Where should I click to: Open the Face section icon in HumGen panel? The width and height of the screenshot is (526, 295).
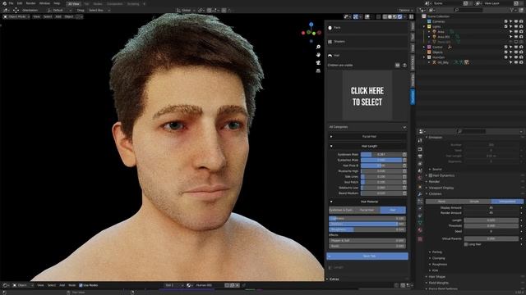pos(330,28)
